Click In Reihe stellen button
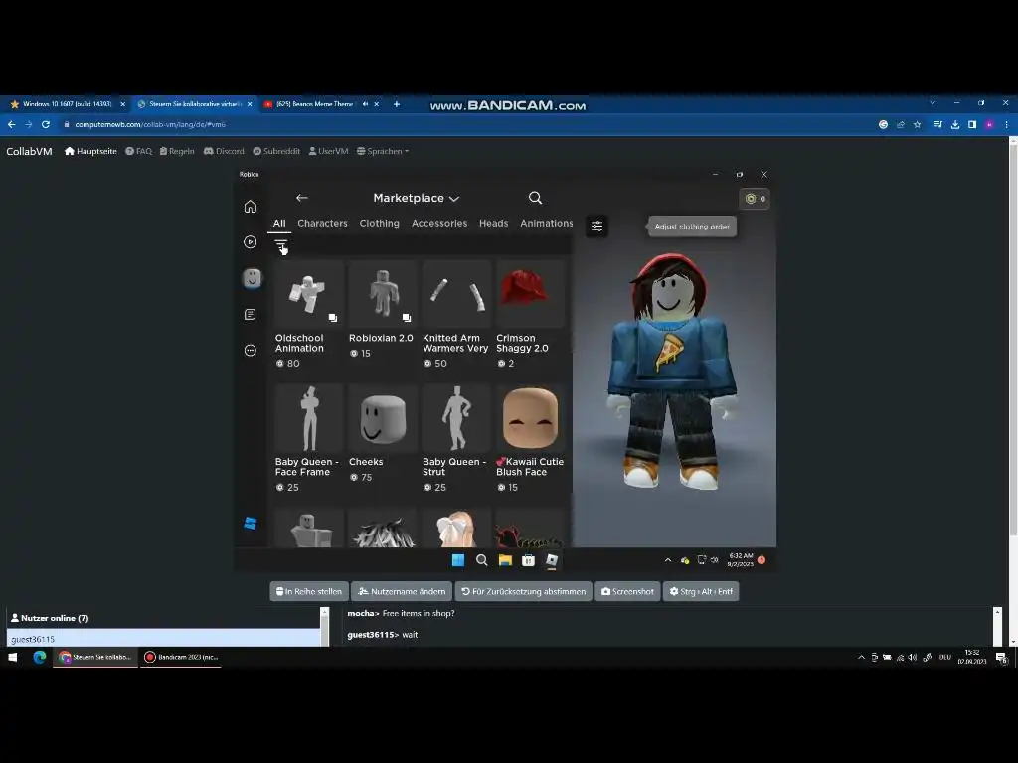Viewport: 1018px width, 763px height. [x=309, y=591]
